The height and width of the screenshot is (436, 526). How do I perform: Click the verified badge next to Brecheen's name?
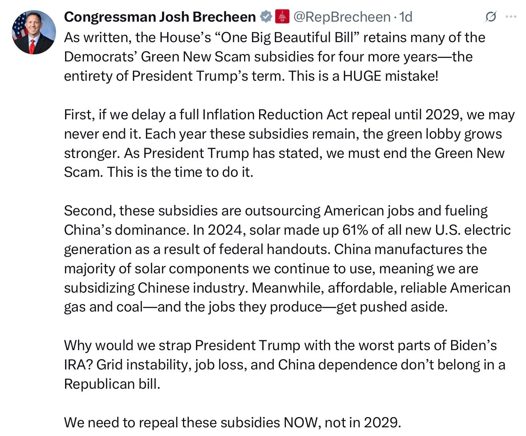pos(266,17)
